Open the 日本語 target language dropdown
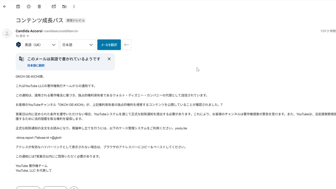 coord(78,45)
